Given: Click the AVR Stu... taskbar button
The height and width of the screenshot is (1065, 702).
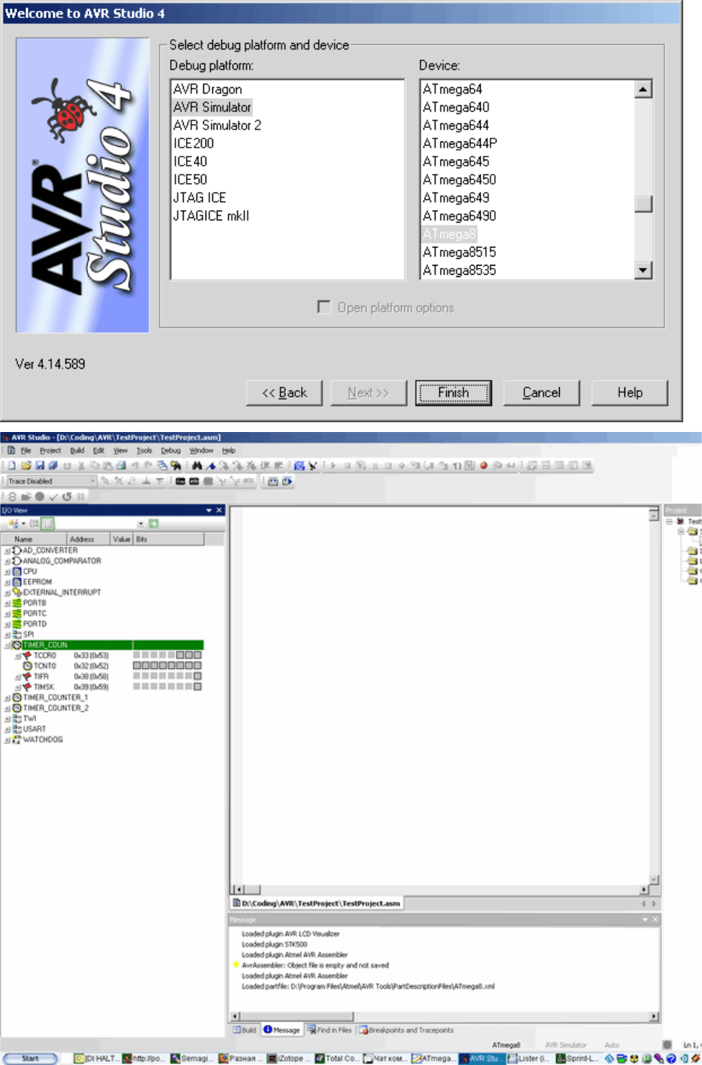Looking at the screenshot, I should coord(482,1058).
